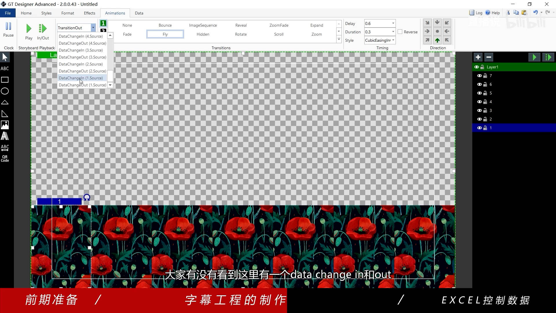Select the Ellipse shape tool

5,91
